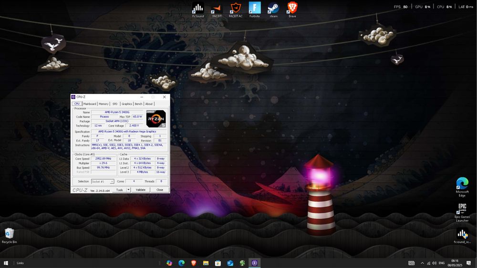Open File Explorer from the taskbar
Viewport: 477px width, 268px height.
coord(206,263)
